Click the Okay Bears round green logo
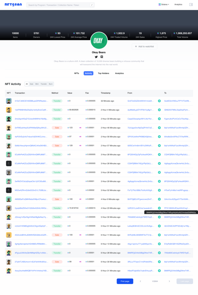Image resolution: width=198 pixels, height=295 pixels. pyautogui.click(x=99, y=41)
